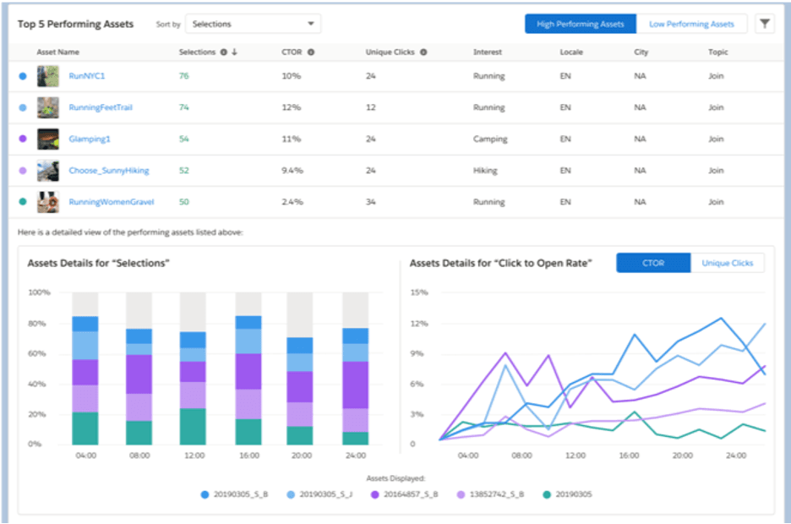
Task: Switch to High Performing Assets view
Action: 580,24
